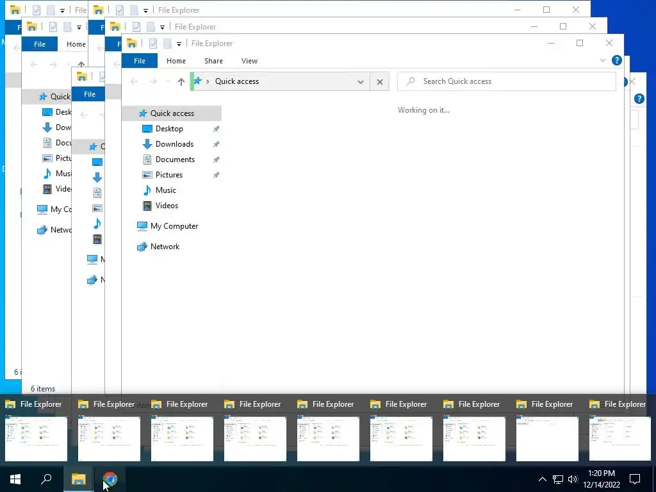Open Pictures in the navigation pane
This screenshot has height=492, width=656.
[x=169, y=175]
